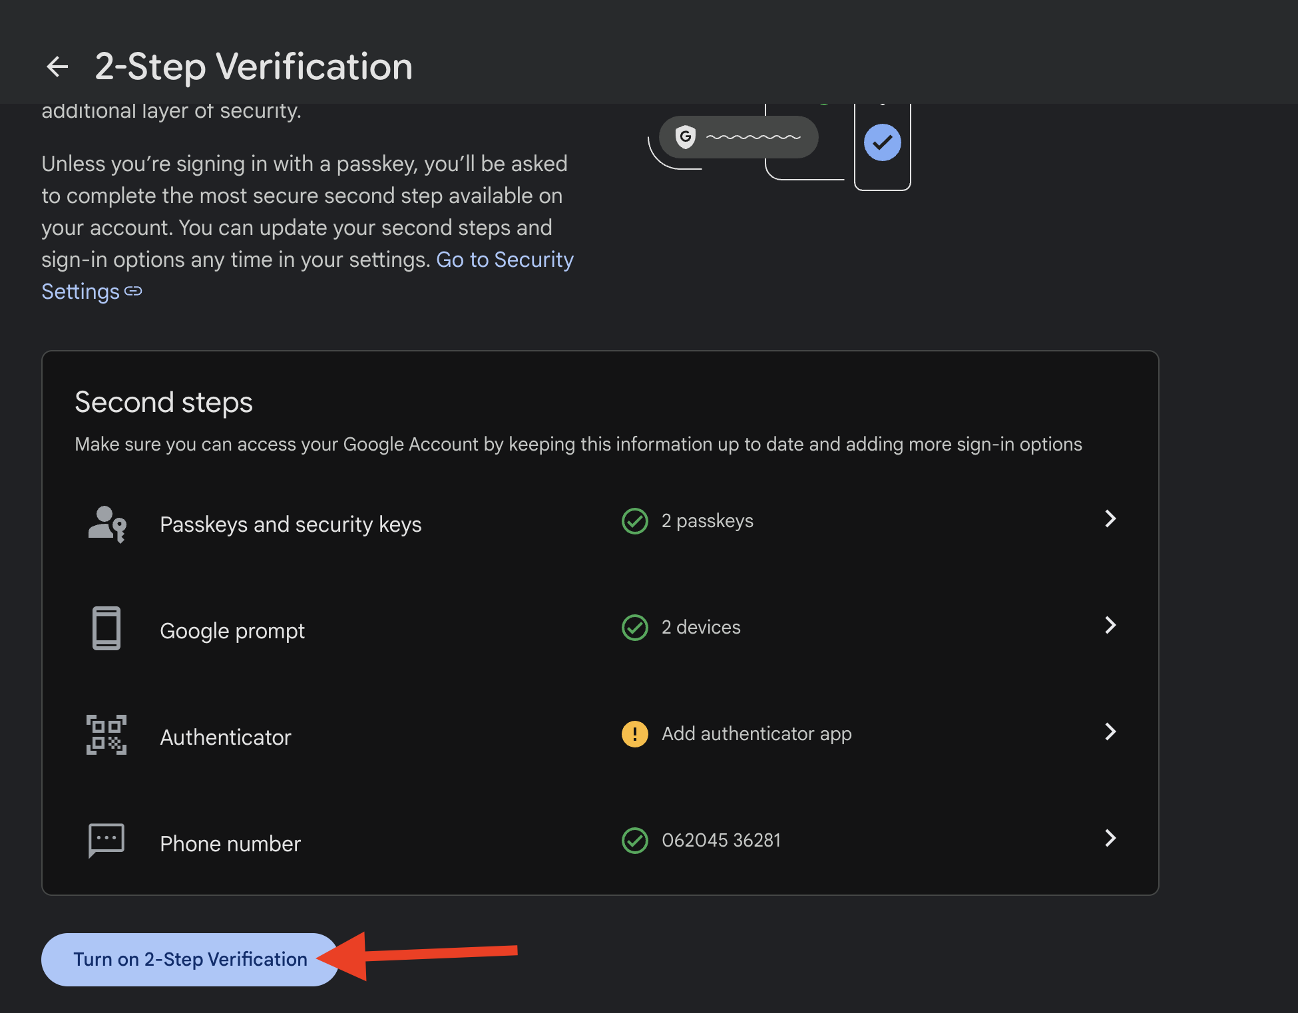The height and width of the screenshot is (1013, 1298).
Task: Select the Add authenticator app entry
Action: pyautogui.click(x=756, y=734)
